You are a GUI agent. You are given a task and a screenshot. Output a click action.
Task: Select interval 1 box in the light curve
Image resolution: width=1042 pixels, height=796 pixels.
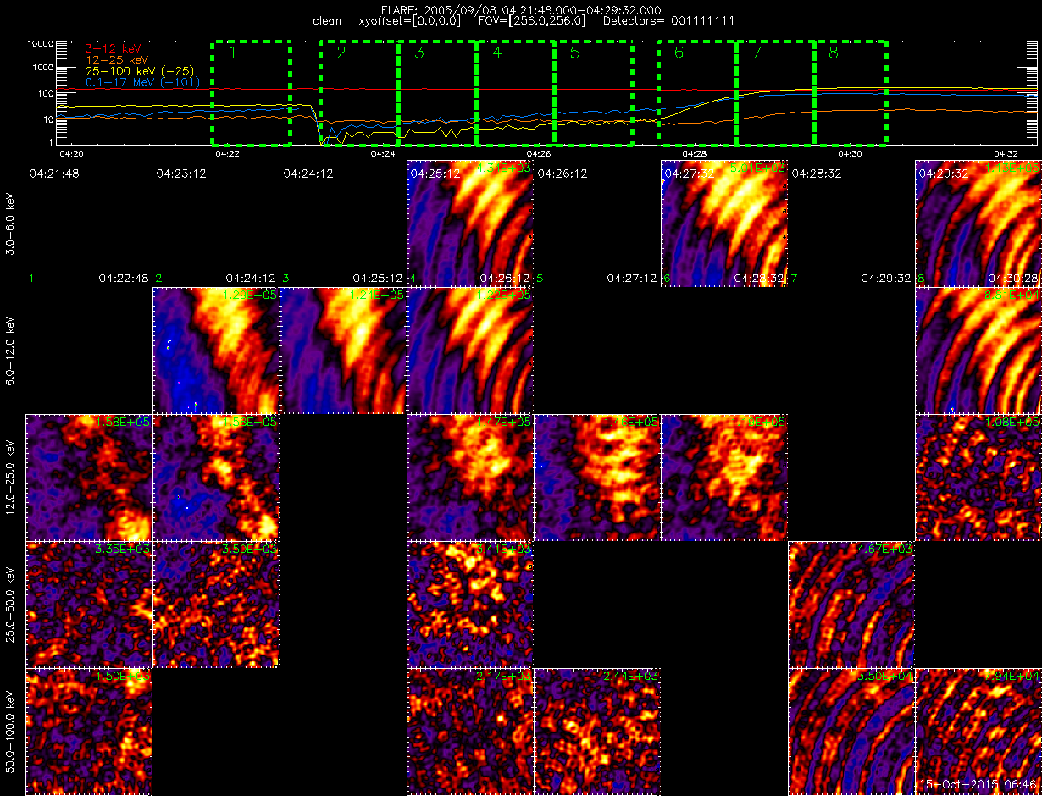[x=251, y=93]
